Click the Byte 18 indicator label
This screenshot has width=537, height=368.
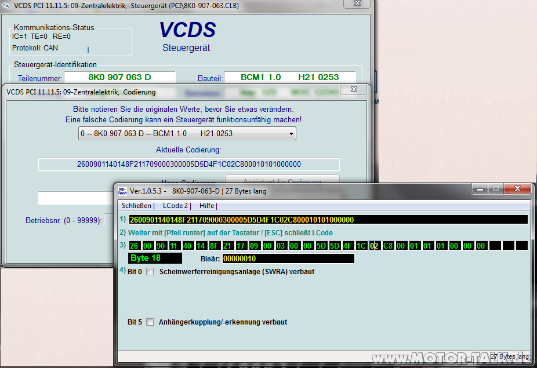(155, 258)
